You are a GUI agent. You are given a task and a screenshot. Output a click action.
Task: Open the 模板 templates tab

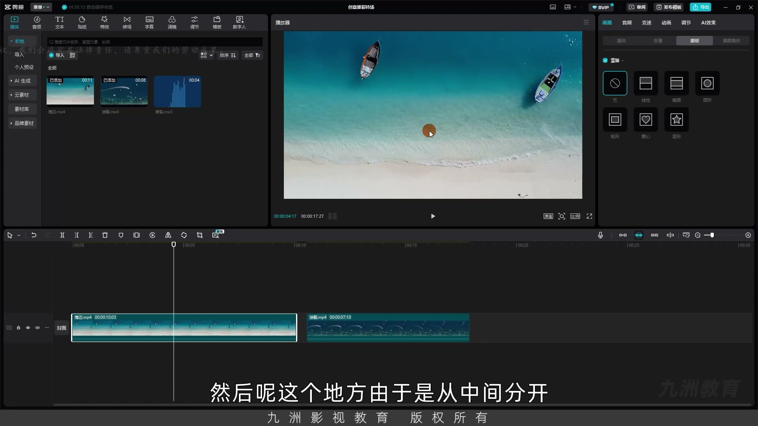coord(217,22)
